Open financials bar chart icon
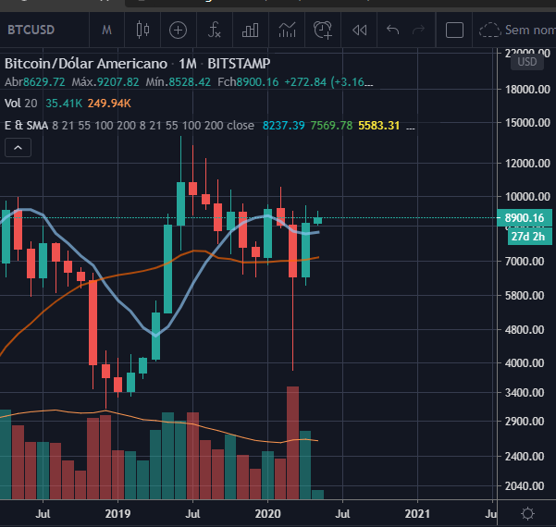 [251, 31]
